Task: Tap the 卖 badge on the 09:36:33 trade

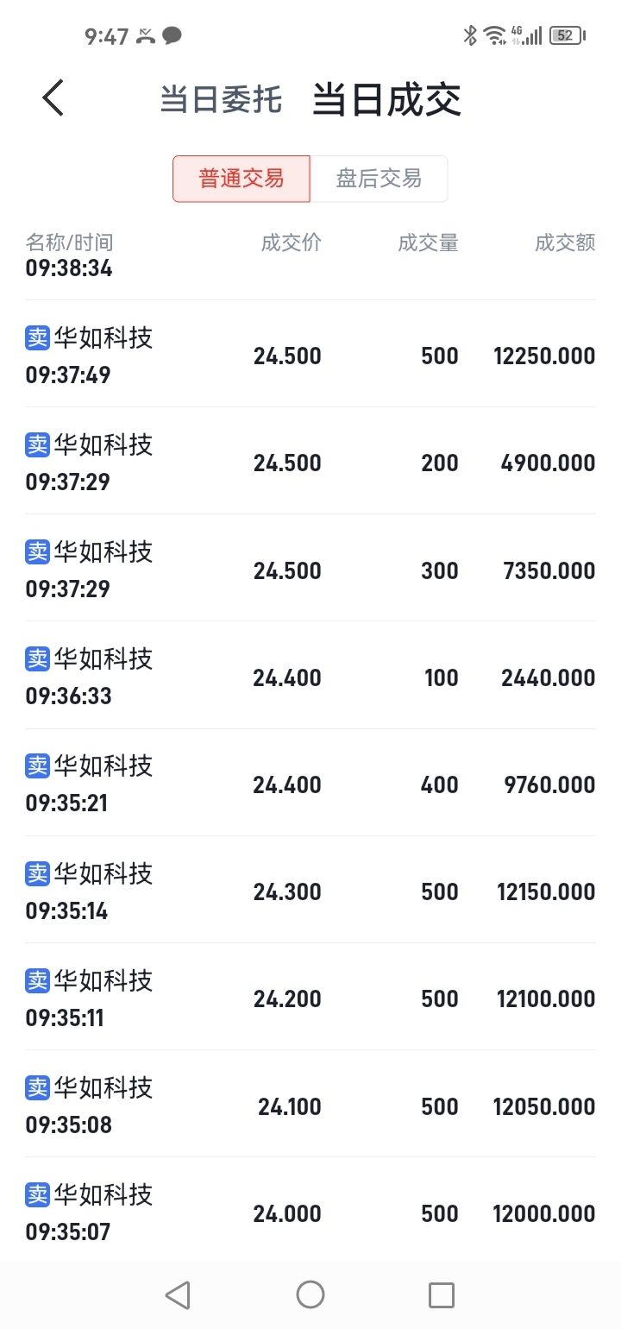Action: pos(37,658)
